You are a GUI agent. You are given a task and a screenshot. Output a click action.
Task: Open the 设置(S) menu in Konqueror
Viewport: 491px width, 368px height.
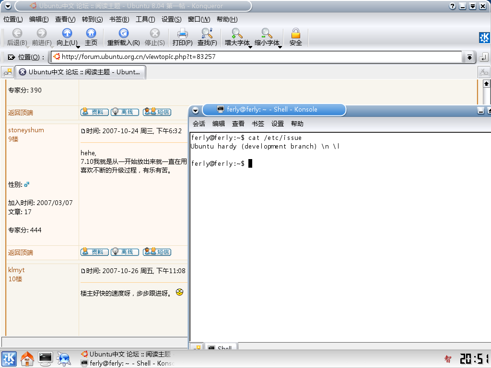coord(171,19)
